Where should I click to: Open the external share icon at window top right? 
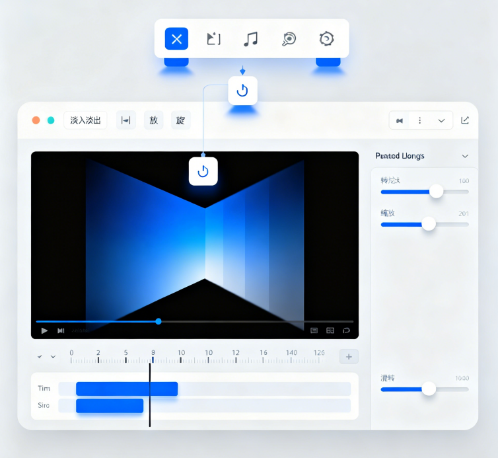coord(465,120)
